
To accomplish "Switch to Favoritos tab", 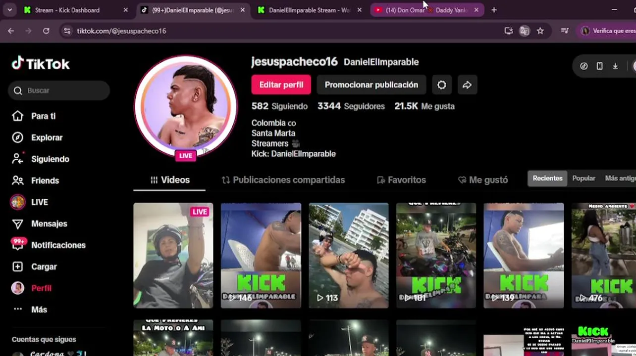I will [401, 180].
